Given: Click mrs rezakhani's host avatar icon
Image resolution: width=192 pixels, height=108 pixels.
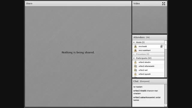Looking at the screenshot, I should [135, 50].
